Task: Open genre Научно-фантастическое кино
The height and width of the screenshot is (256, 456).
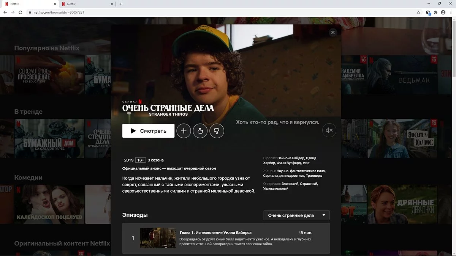Action: point(301,171)
